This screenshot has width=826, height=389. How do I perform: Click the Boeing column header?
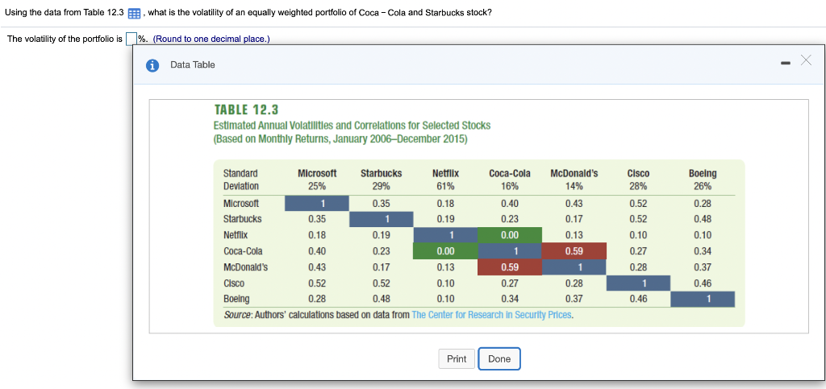click(x=703, y=173)
